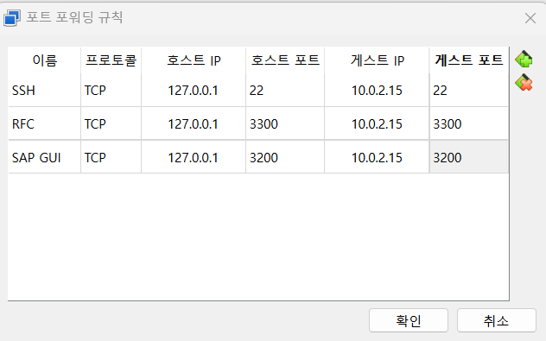
Task: Sort by the 호스트 IP column header
Action: click(194, 60)
